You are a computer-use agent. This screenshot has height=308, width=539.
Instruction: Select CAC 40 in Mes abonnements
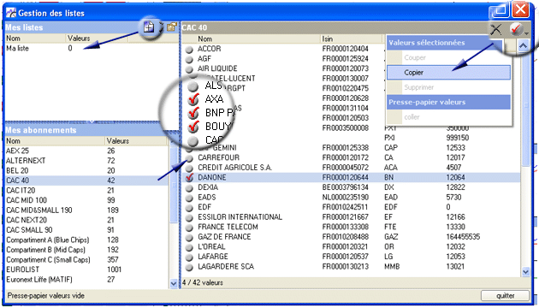86,181
